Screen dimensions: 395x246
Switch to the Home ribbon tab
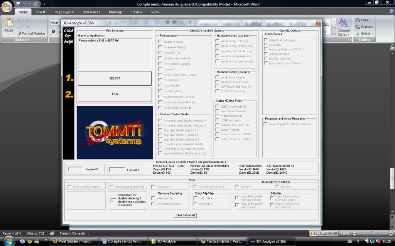(x=23, y=12)
